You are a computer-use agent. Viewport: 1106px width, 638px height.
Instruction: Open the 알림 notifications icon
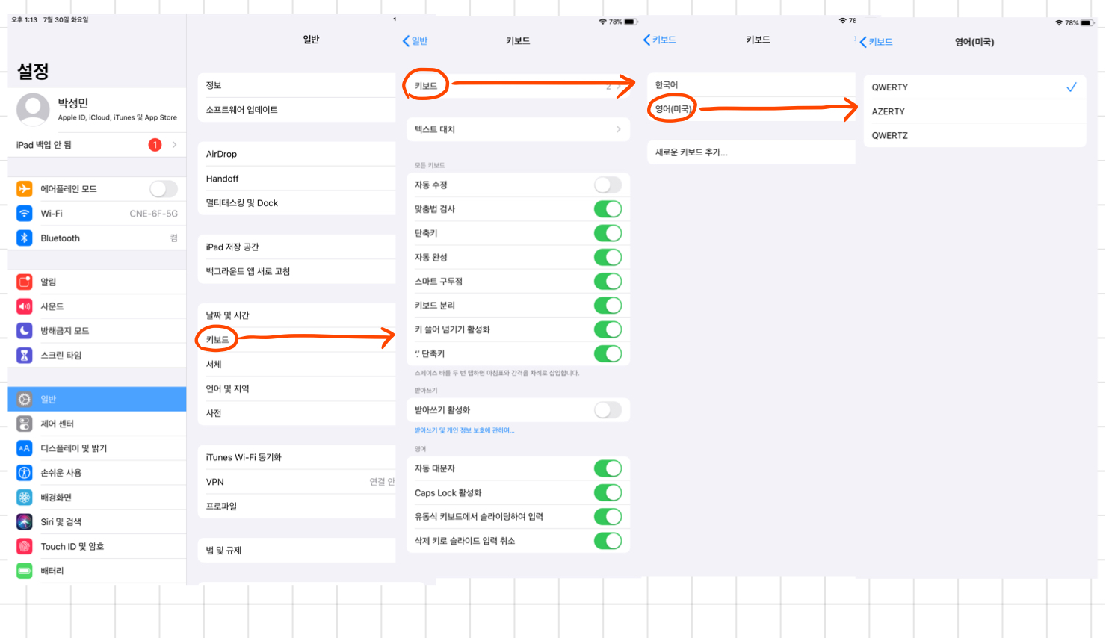click(25, 282)
